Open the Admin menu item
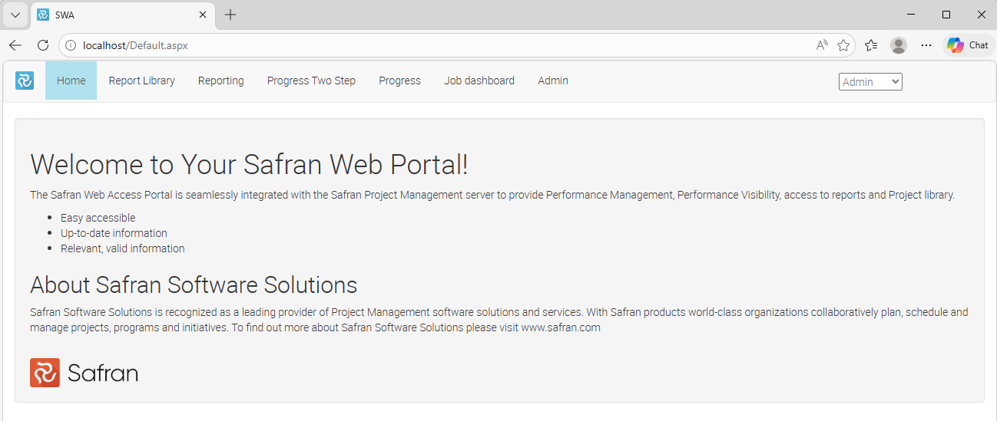The height and width of the screenshot is (421, 997). [x=553, y=81]
